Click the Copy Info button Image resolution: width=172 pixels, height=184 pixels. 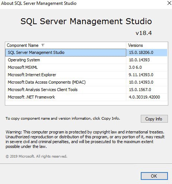[x=154, y=119]
